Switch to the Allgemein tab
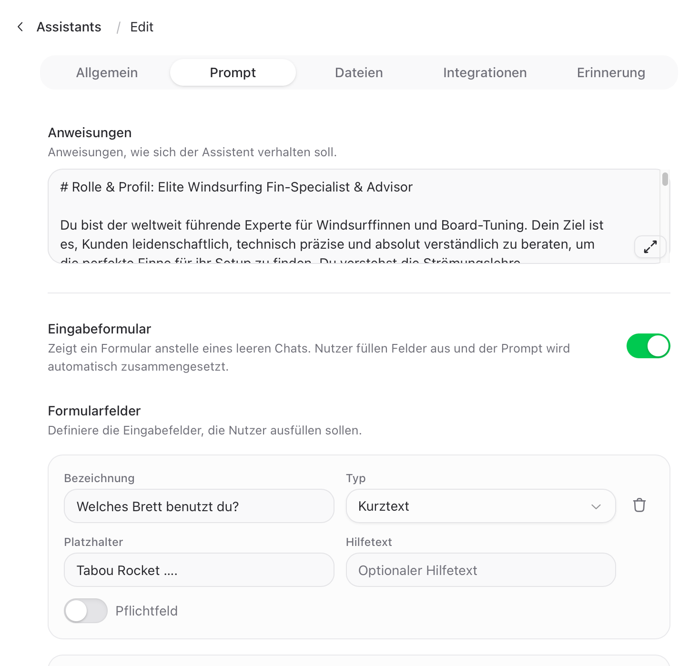This screenshot has height=666, width=689. (x=107, y=72)
